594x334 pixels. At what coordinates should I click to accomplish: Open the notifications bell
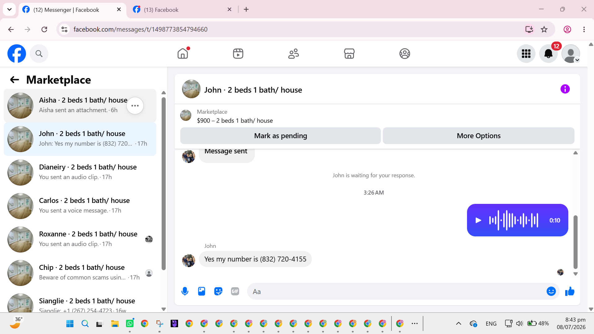[x=548, y=54]
